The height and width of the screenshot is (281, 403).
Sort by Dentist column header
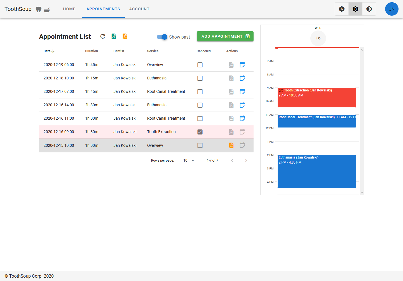pos(119,51)
